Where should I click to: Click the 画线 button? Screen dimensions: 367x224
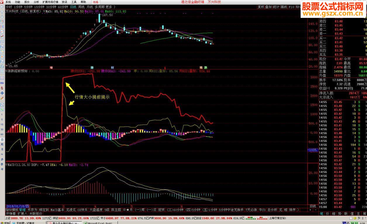[284, 7]
